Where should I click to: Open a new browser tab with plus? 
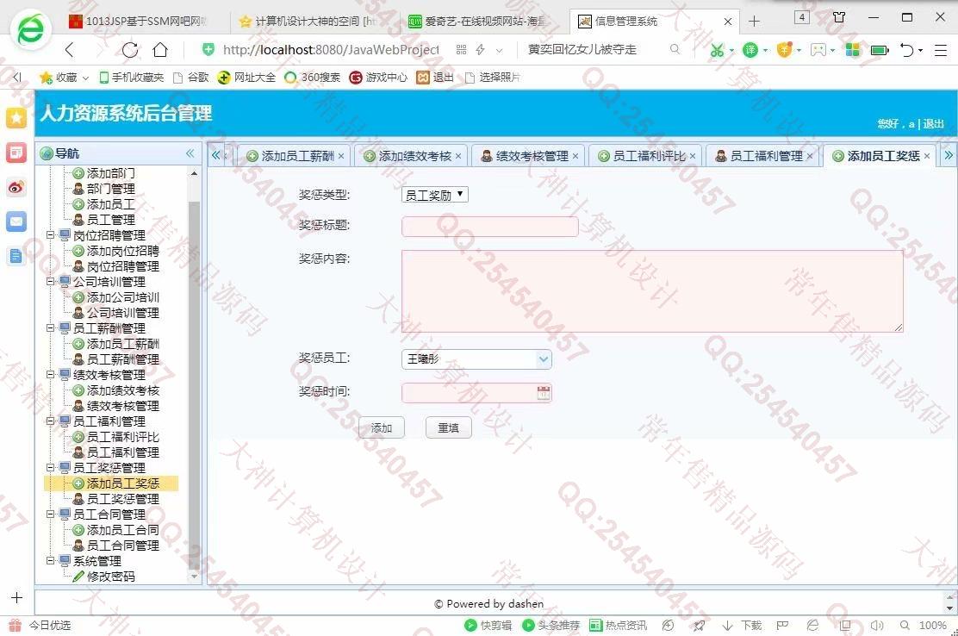pyautogui.click(x=754, y=22)
